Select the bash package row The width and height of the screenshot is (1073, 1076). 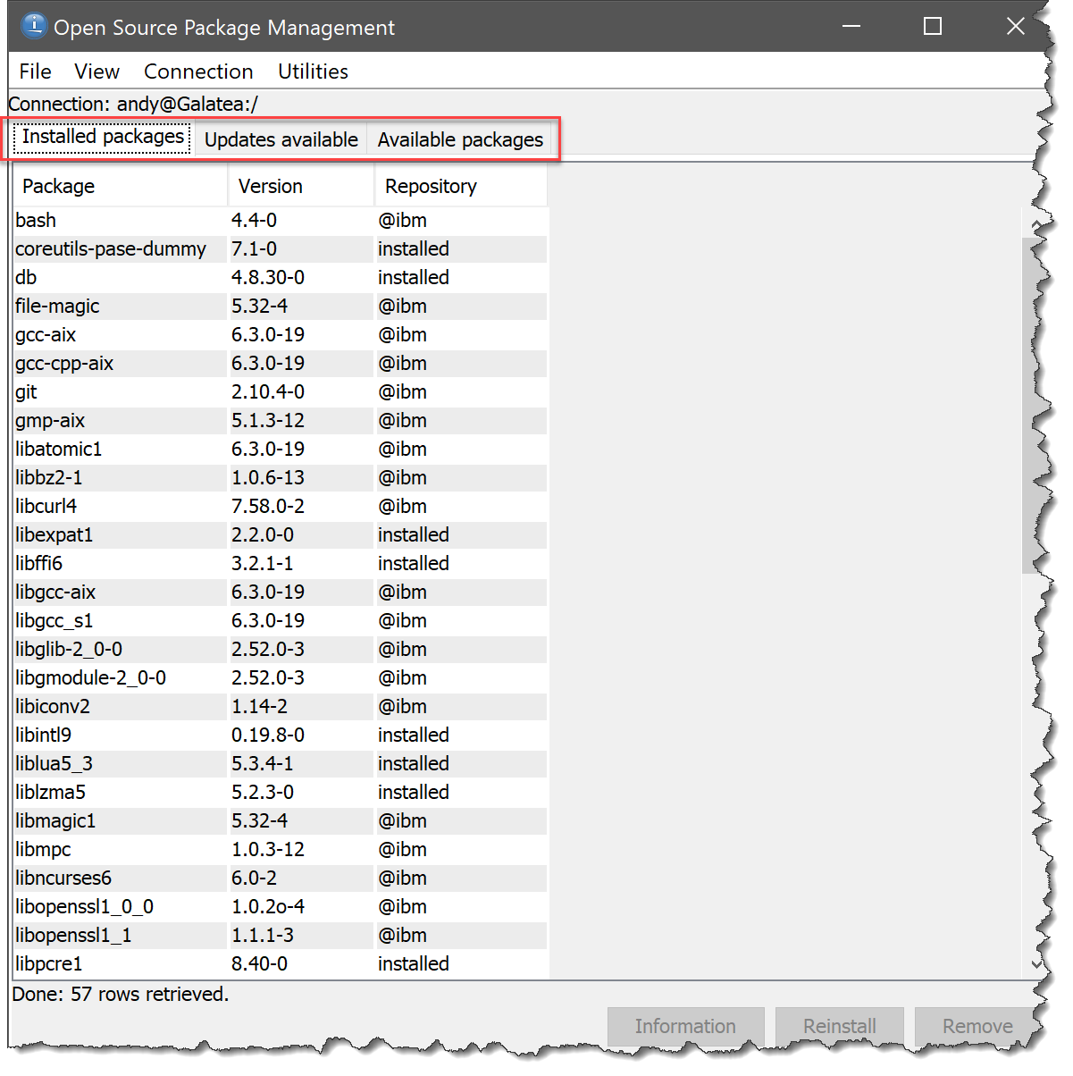click(x=120, y=221)
